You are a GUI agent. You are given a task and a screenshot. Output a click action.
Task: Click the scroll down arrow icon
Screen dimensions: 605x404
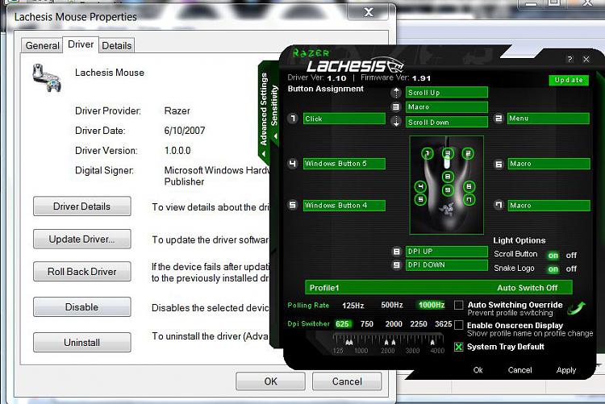click(x=396, y=122)
